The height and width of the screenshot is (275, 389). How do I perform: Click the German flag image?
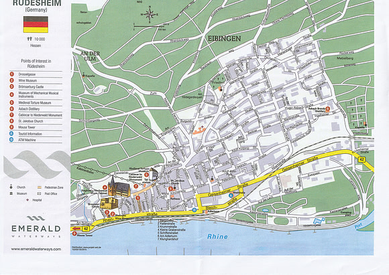36,25
